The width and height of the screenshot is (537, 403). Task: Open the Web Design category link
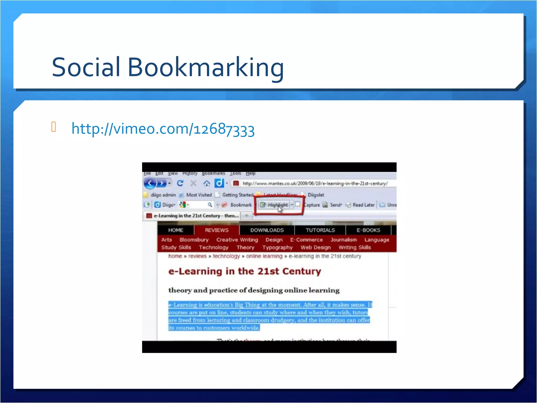coord(315,247)
